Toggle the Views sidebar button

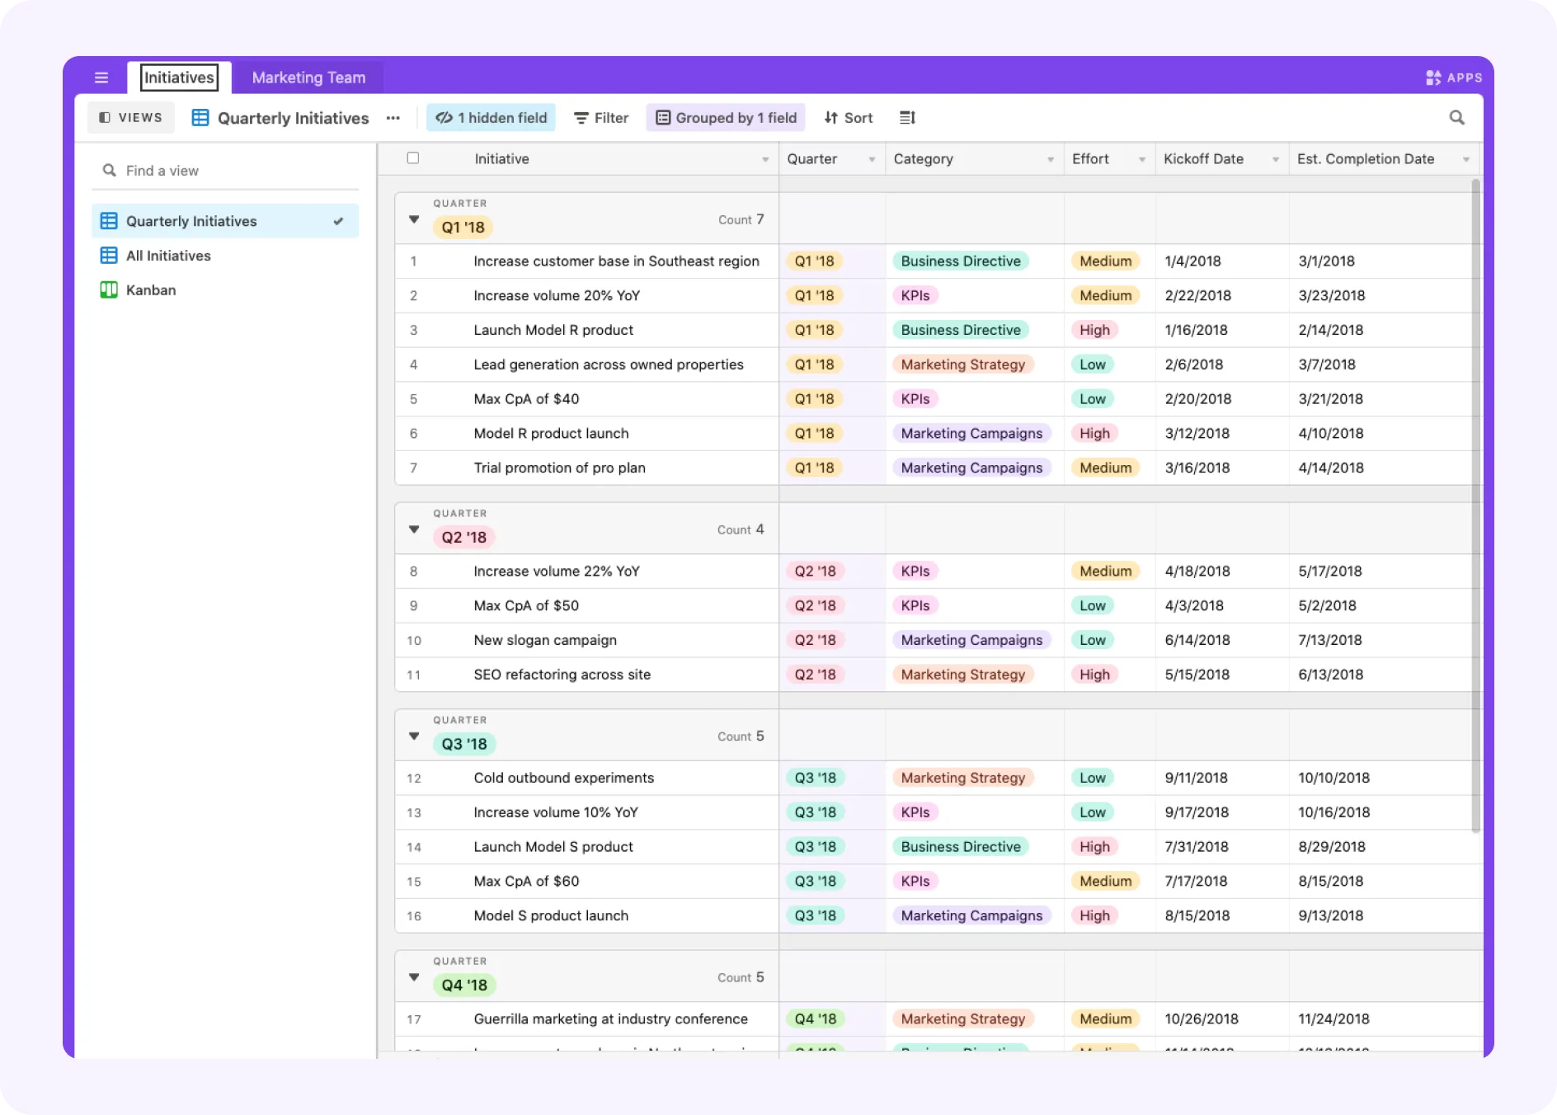pyautogui.click(x=131, y=118)
